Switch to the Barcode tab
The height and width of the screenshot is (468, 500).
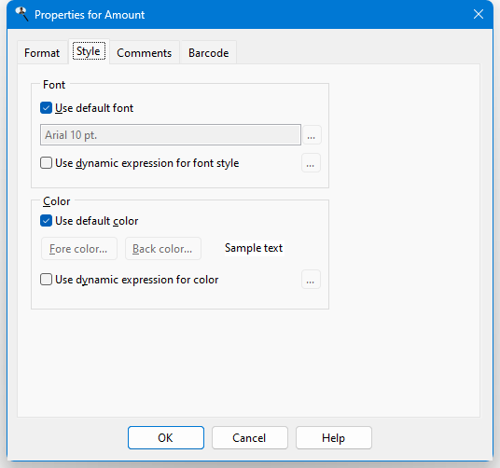209,53
